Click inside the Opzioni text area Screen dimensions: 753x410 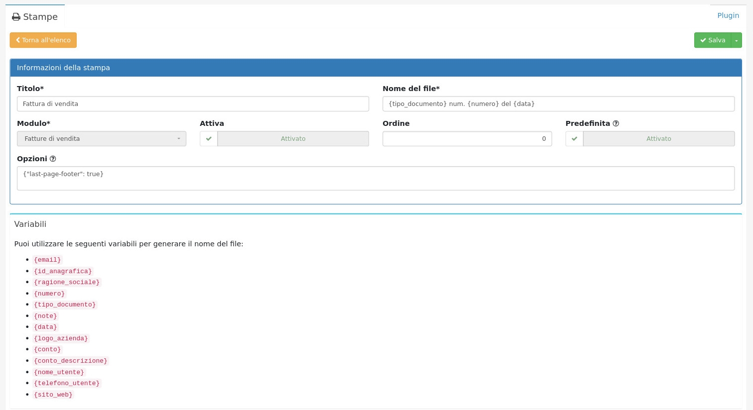coord(376,178)
